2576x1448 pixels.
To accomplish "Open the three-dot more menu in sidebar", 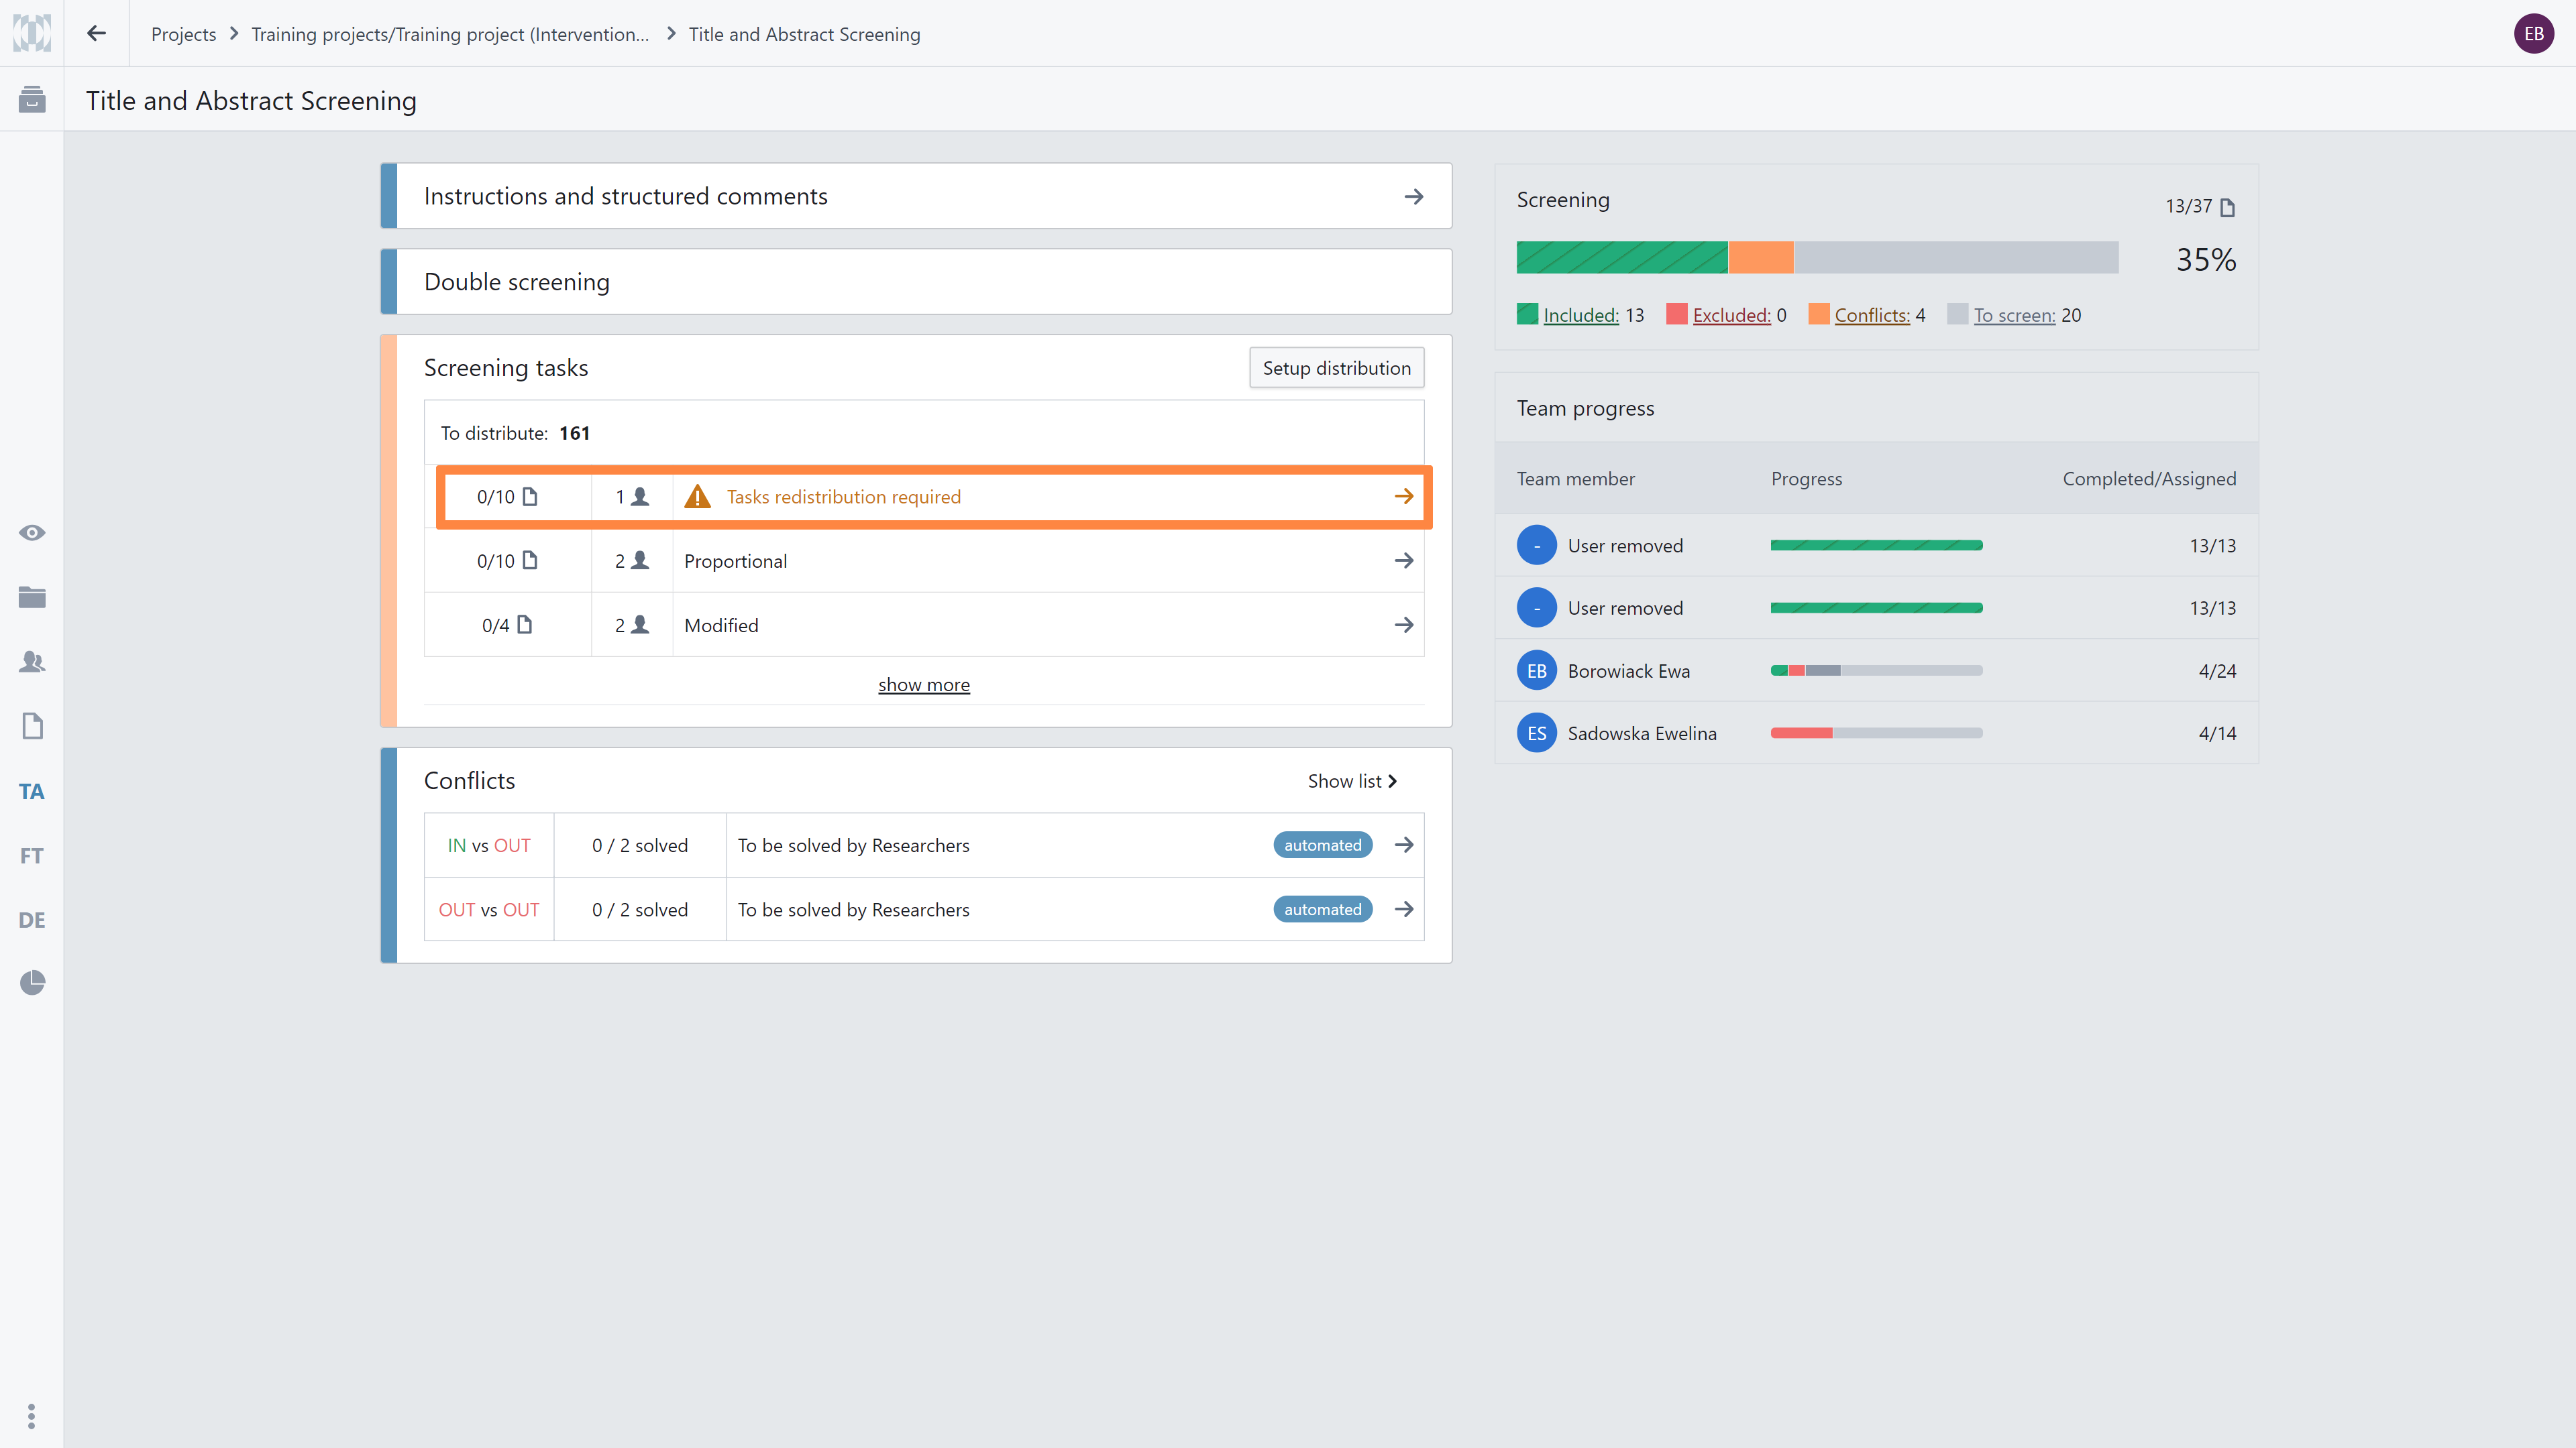I will (32, 1416).
